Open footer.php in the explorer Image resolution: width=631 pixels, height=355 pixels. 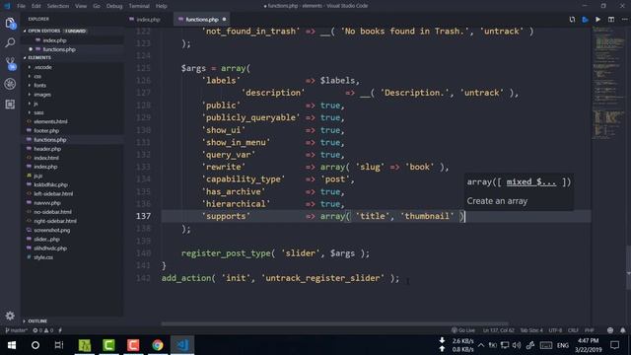[46, 131]
